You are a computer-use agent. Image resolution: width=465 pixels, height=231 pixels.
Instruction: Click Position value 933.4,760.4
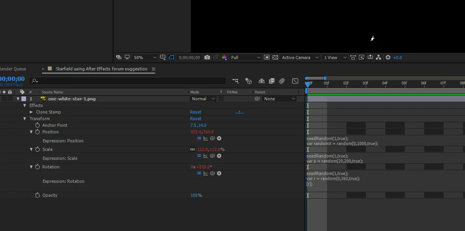(x=202, y=132)
